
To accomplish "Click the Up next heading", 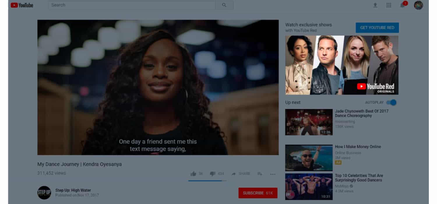I will 293,102.
